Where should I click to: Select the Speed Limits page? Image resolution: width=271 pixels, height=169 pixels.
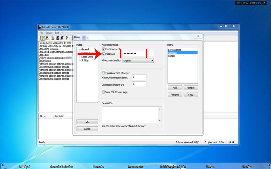point(87,57)
